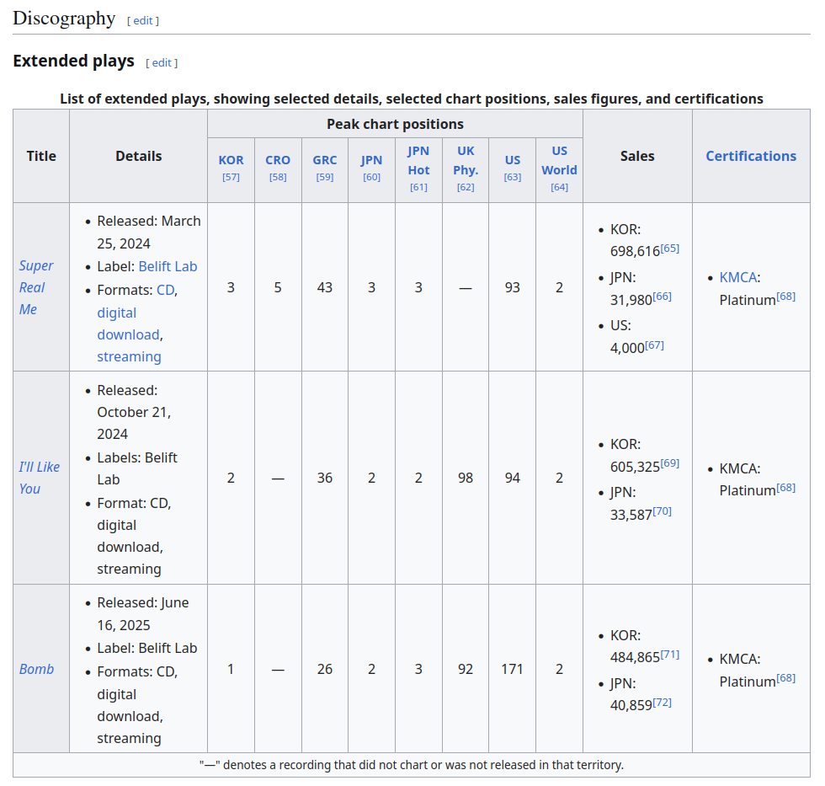Follow citation [67] after 4,000
Viewport: 825px width, 786px height.
tap(655, 345)
